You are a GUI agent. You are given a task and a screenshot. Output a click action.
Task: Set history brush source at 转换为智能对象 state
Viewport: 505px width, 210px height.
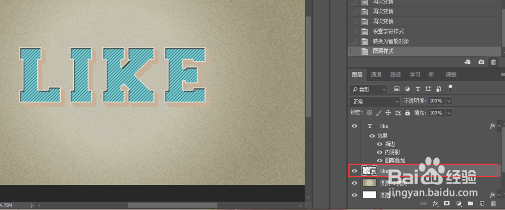click(353, 41)
